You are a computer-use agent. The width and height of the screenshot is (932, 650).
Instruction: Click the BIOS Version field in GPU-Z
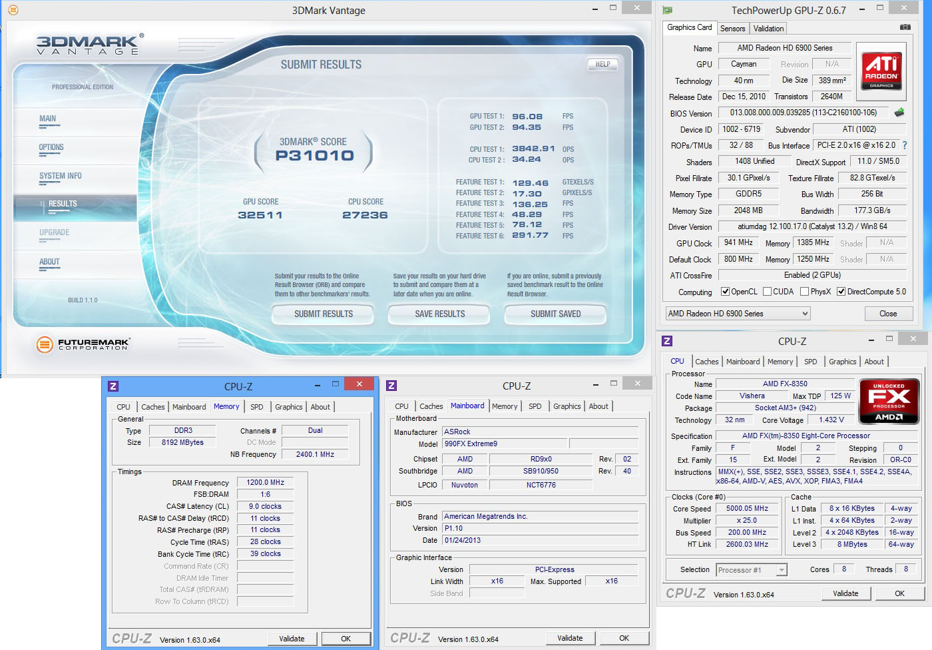point(804,113)
